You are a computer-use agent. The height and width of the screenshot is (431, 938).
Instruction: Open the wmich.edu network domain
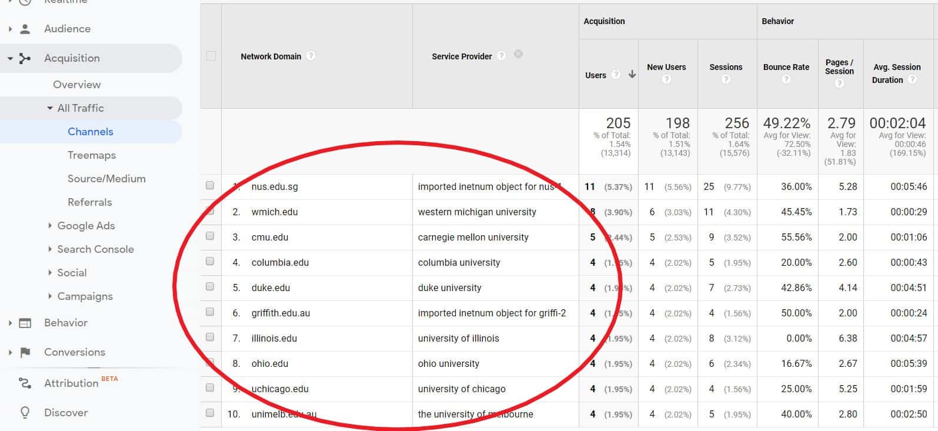coord(275,212)
